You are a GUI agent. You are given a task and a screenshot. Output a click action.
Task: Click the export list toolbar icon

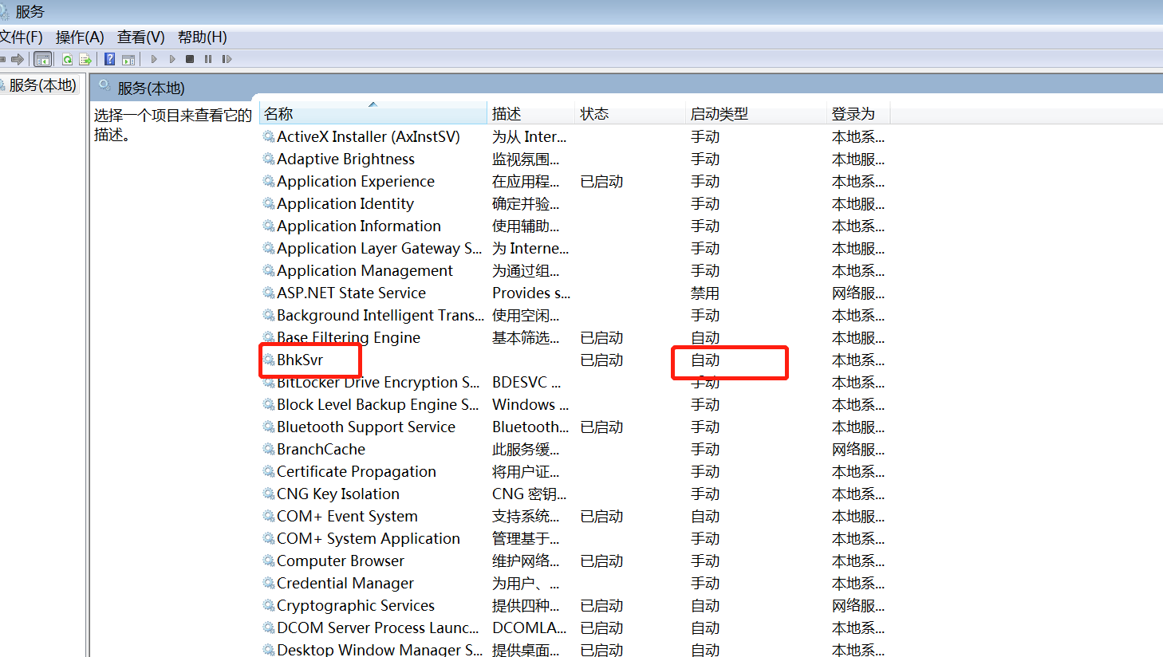[85, 59]
